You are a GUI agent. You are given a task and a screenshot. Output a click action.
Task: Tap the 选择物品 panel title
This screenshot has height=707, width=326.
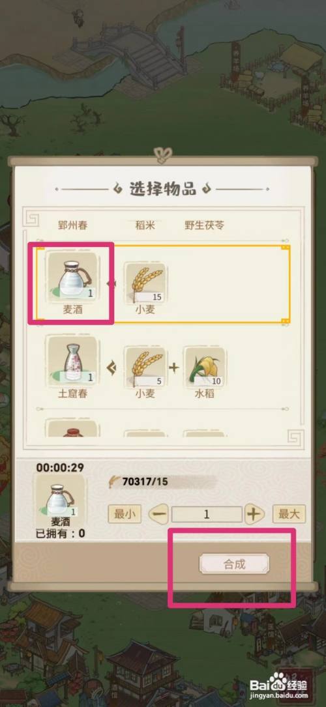pyautogui.click(x=163, y=189)
